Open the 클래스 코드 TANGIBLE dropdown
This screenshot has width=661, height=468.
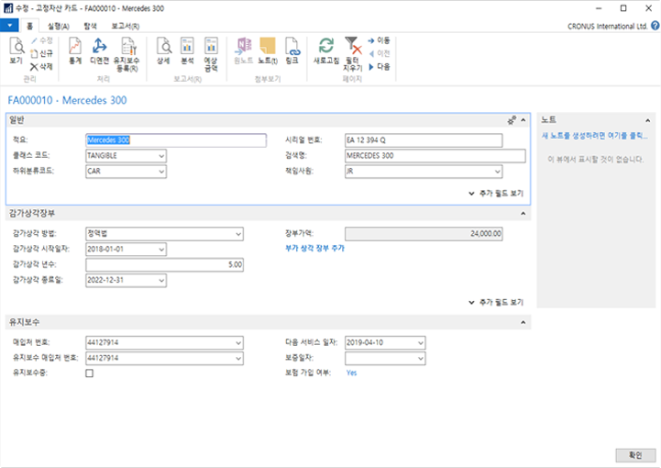(x=161, y=156)
